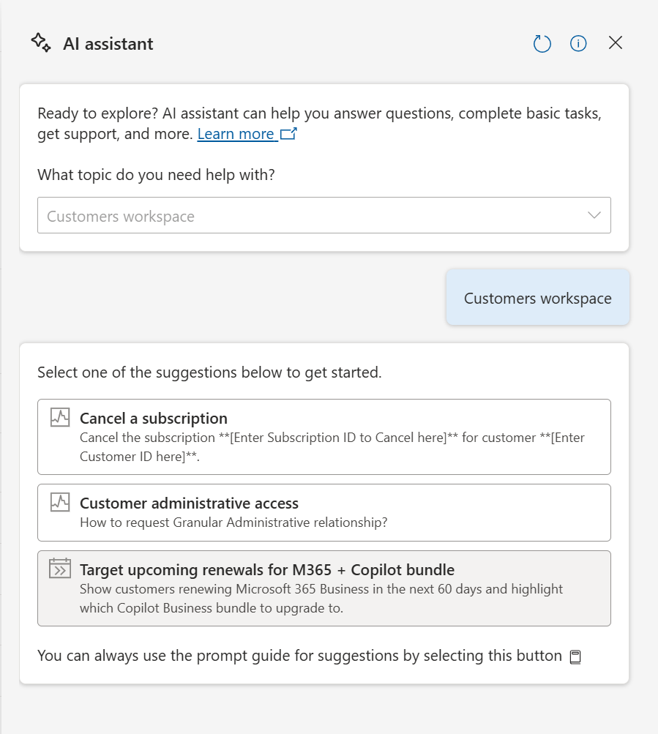Pick Target upcoming renewals for M365 suggestion
The width and height of the screenshot is (658, 734).
point(267,569)
